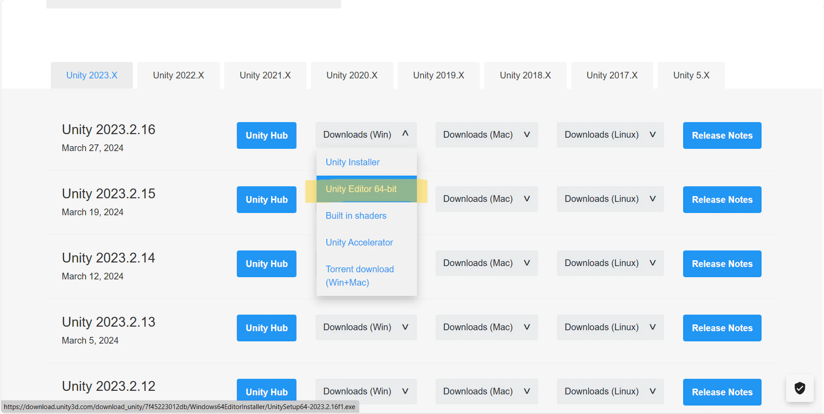824x414 pixels.
Task: Click the March 5, 2024 release date
Action: [x=90, y=340]
